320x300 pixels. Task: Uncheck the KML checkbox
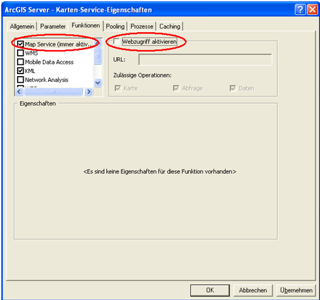click(20, 71)
